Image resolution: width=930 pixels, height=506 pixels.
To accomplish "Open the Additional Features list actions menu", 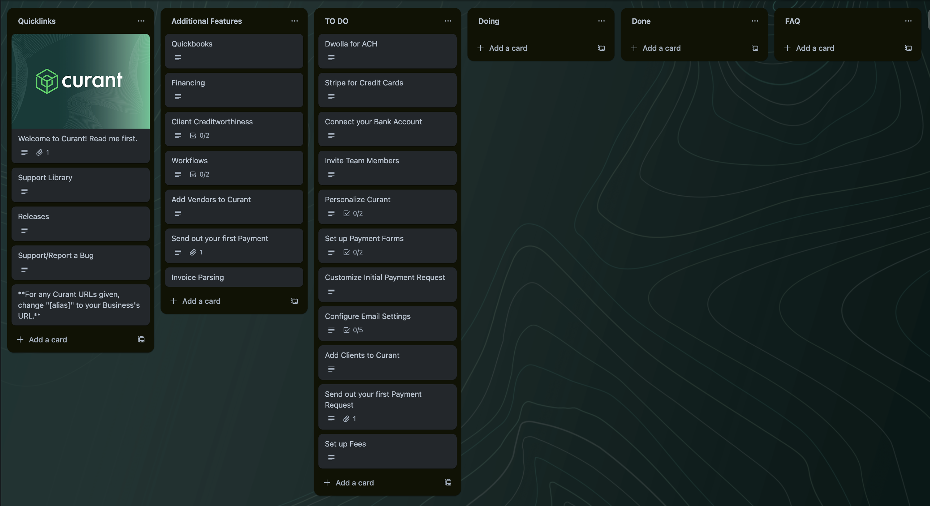I will coord(294,21).
